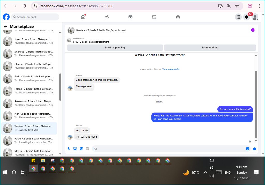Open Anastasia conversation

[29, 103]
